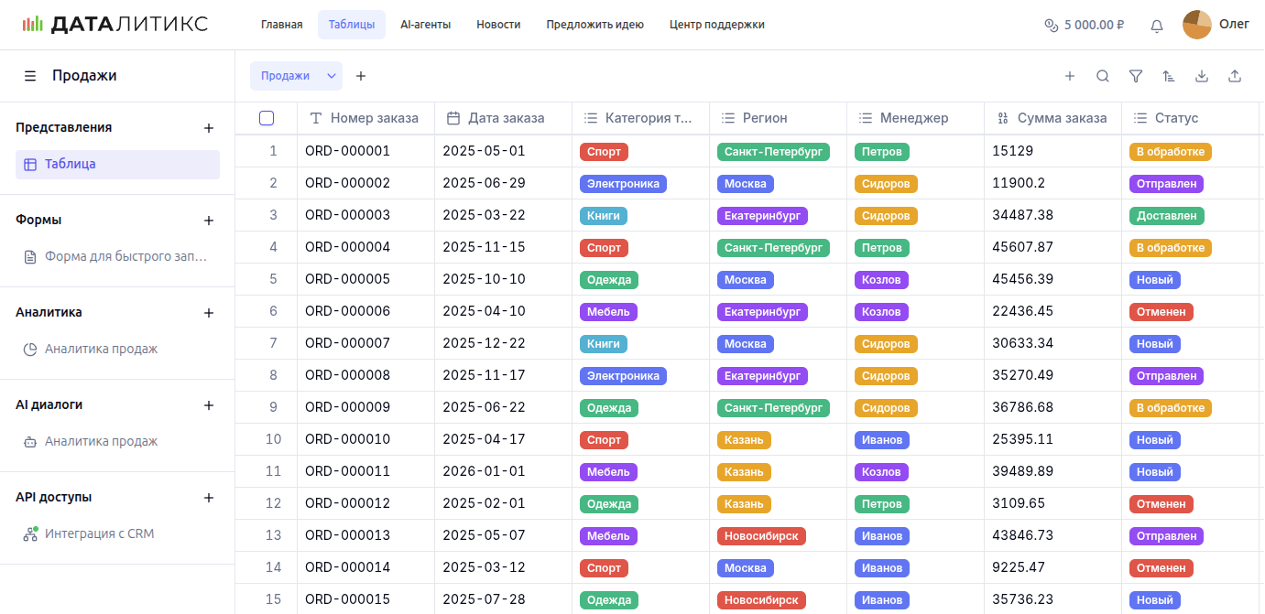Go to AI-агенты in top menu
This screenshot has width=1265, height=614.
[x=425, y=25]
